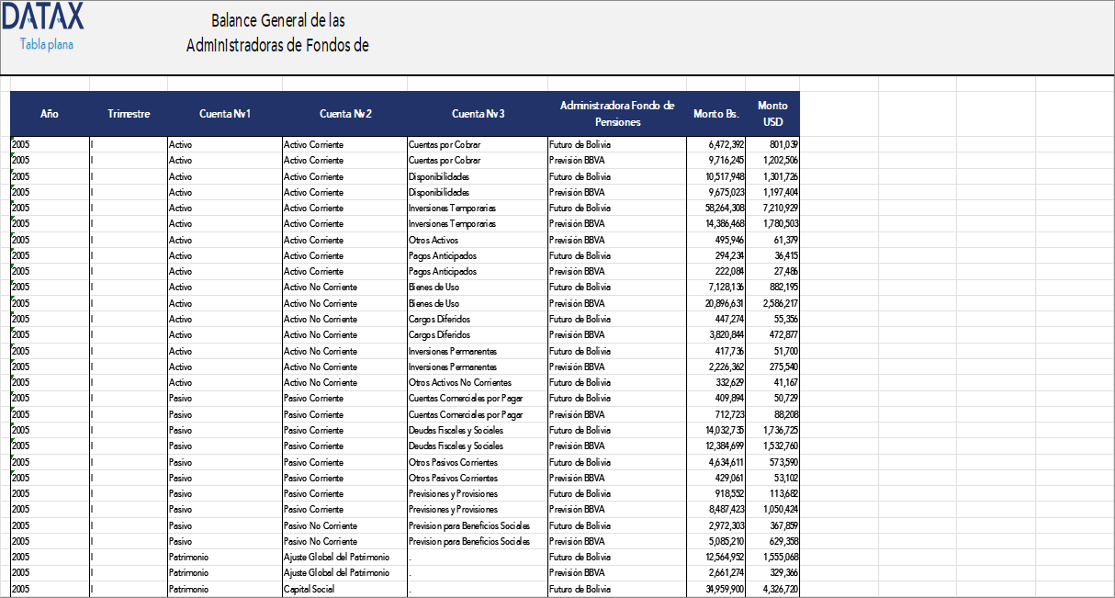Select the "Ajuste Global del Patrimonio" cell

[339, 557]
